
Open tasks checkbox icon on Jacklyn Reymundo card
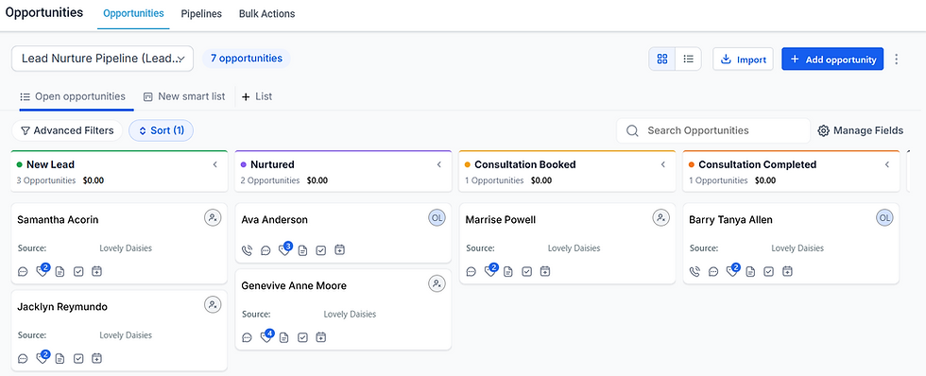78,358
